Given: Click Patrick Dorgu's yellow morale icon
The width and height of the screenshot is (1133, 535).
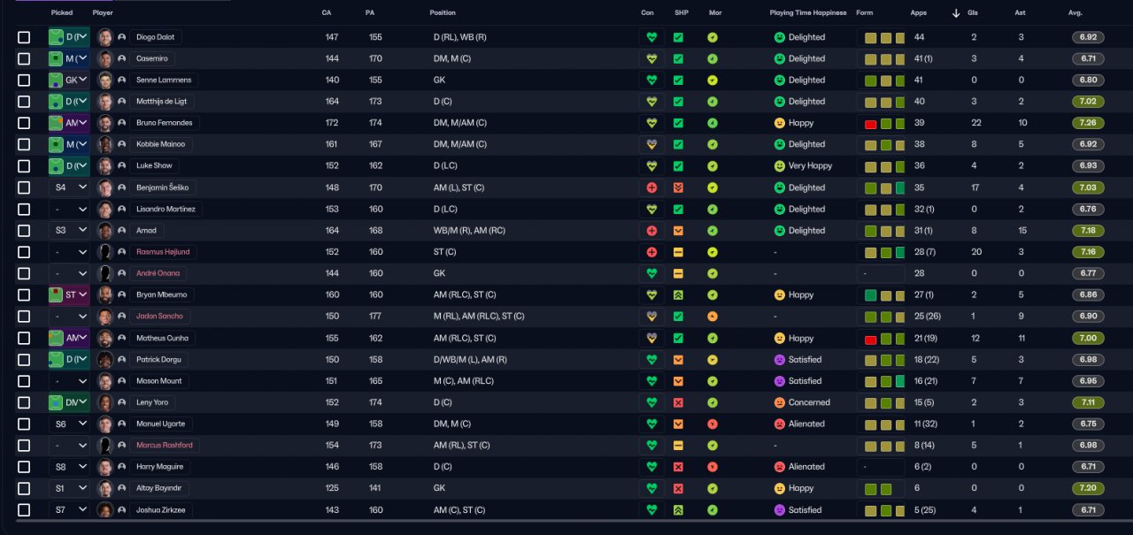Looking at the screenshot, I should [713, 359].
